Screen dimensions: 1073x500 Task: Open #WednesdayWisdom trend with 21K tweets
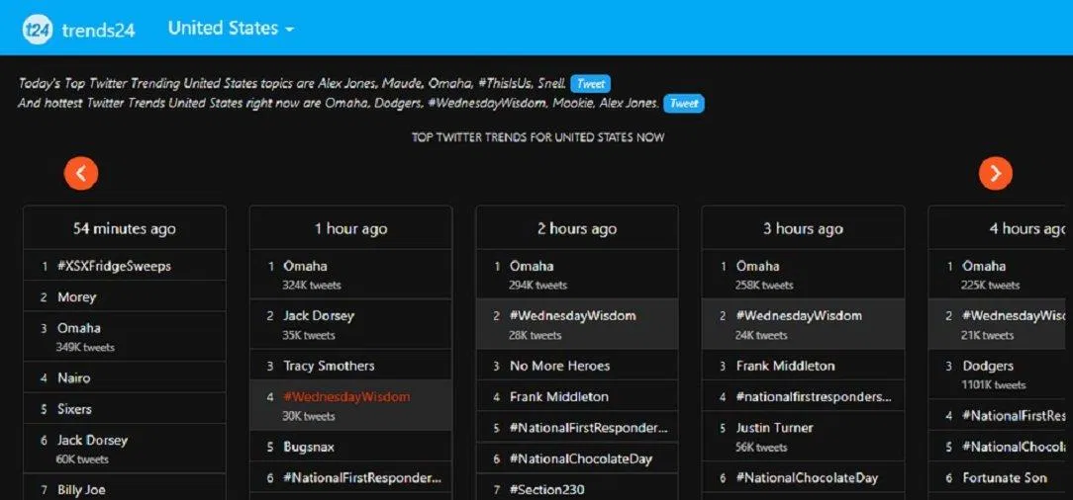1015,315
